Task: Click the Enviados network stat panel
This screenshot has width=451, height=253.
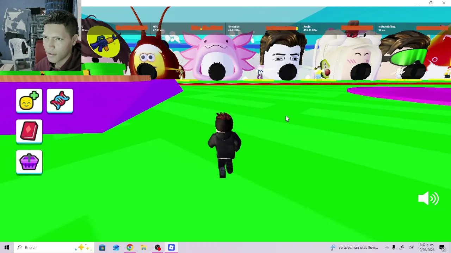Action: coord(263,28)
